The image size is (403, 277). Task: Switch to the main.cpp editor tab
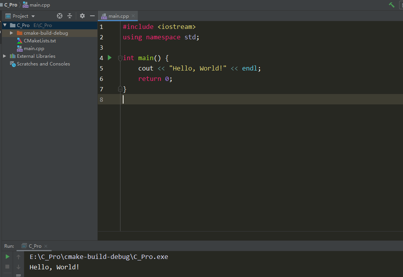click(x=118, y=16)
